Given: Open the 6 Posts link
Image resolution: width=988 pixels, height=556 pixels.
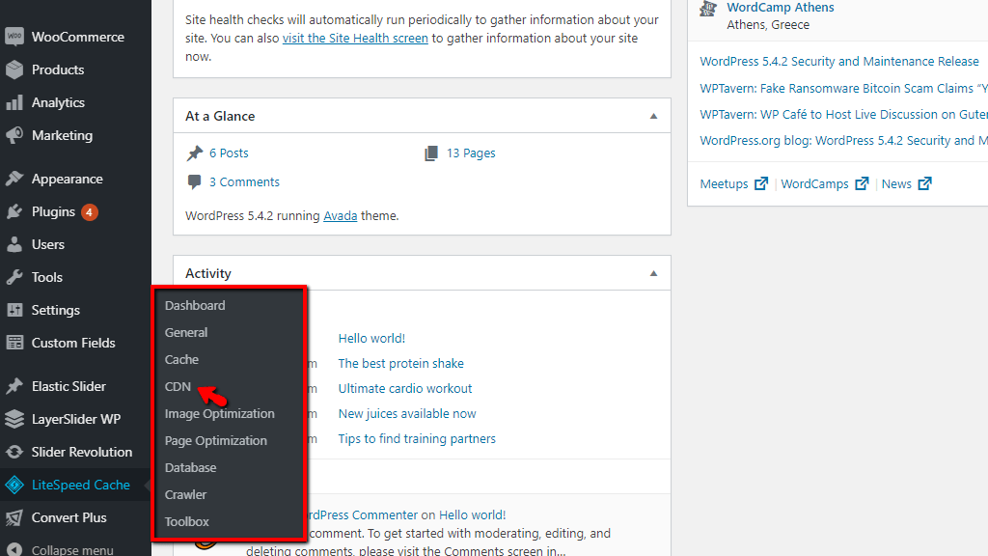Looking at the screenshot, I should [x=229, y=153].
